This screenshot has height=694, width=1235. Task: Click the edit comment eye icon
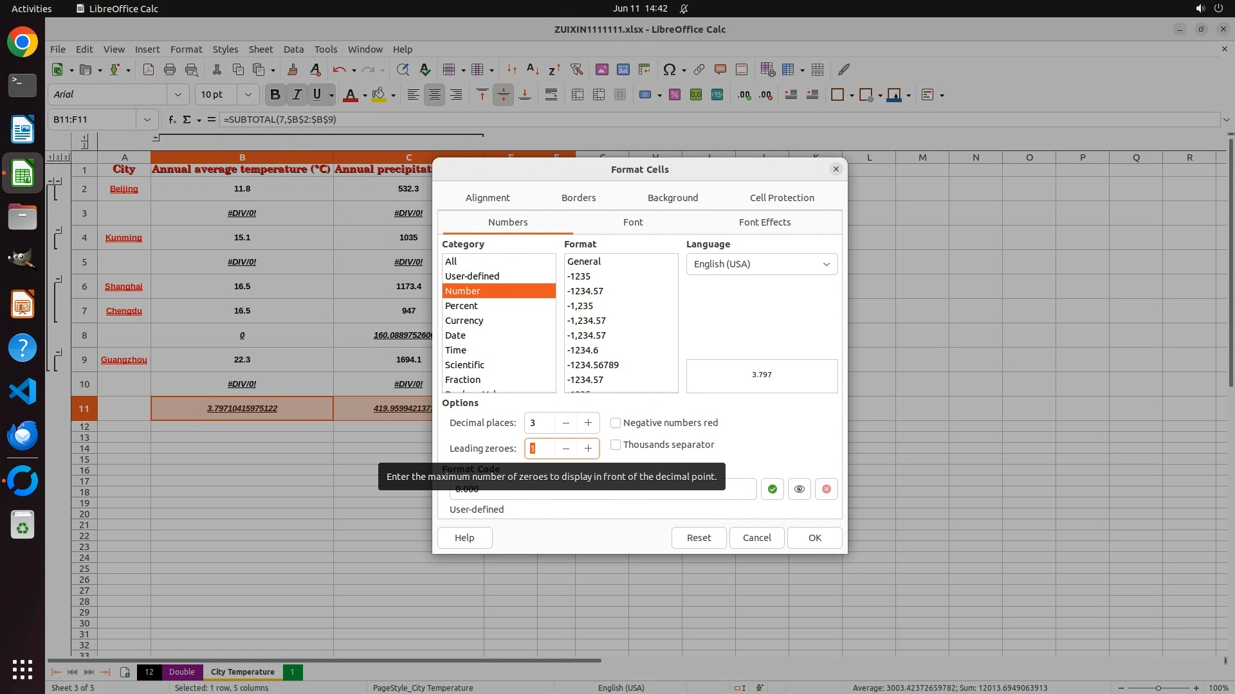point(799,489)
